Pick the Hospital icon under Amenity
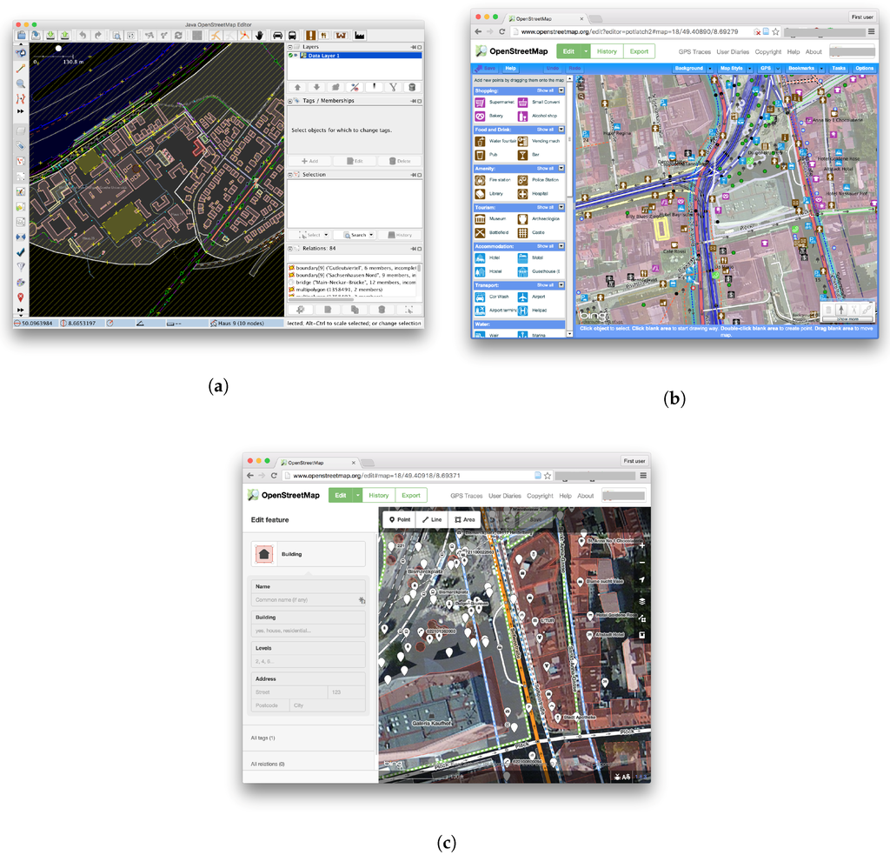Screen dimensions: 890x855 click(x=522, y=194)
